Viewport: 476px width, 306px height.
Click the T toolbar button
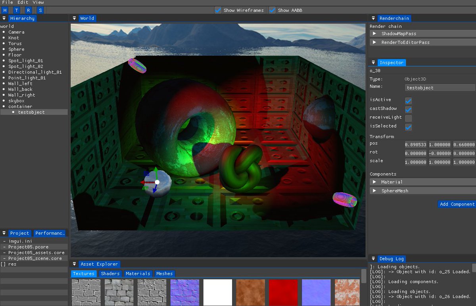(x=17, y=10)
